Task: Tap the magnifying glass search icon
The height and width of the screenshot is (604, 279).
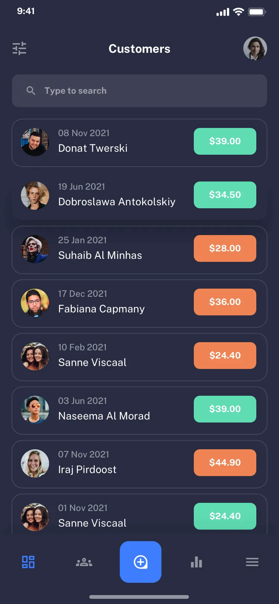Action: (31, 90)
